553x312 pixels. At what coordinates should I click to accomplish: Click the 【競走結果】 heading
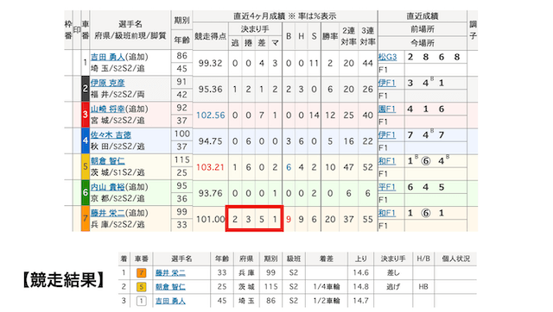[64, 280]
